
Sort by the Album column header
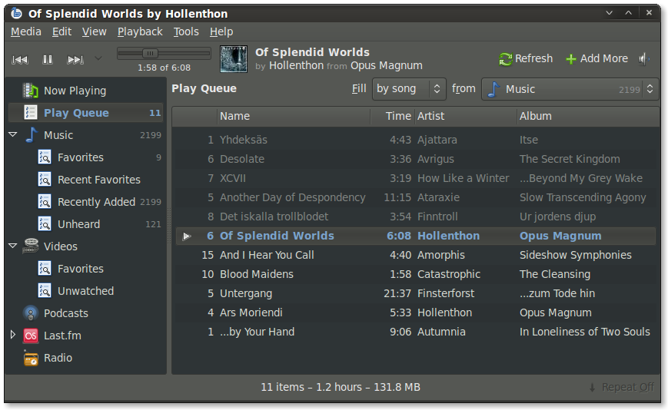[x=588, y=116]
